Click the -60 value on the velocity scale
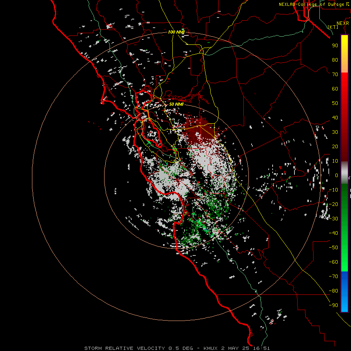 (x=333, y=262)
